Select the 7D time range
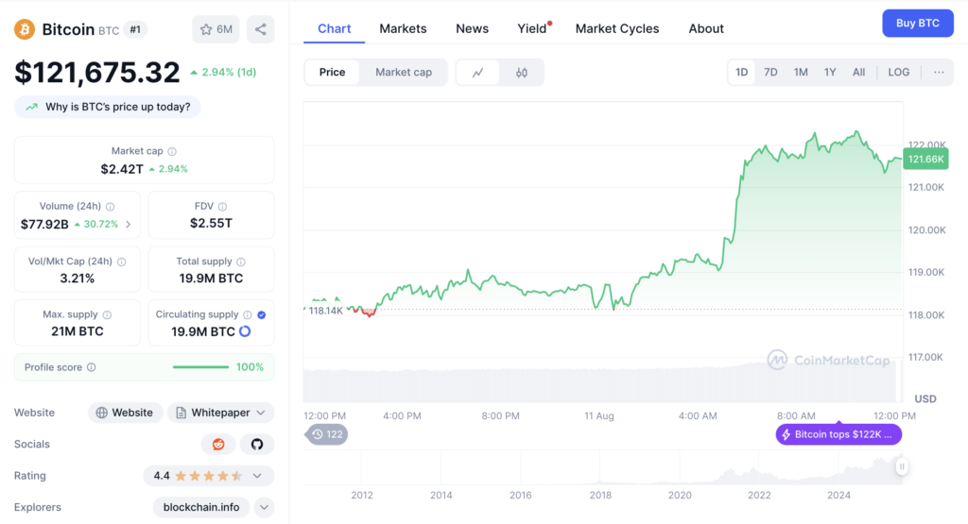This screenshot has width=968, height=524. click(x=770, y=72)
